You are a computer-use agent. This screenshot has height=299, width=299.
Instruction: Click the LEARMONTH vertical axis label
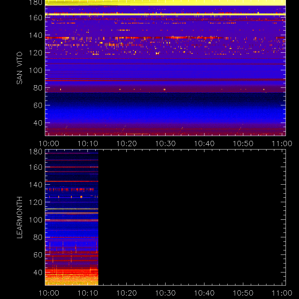point(19,218)
